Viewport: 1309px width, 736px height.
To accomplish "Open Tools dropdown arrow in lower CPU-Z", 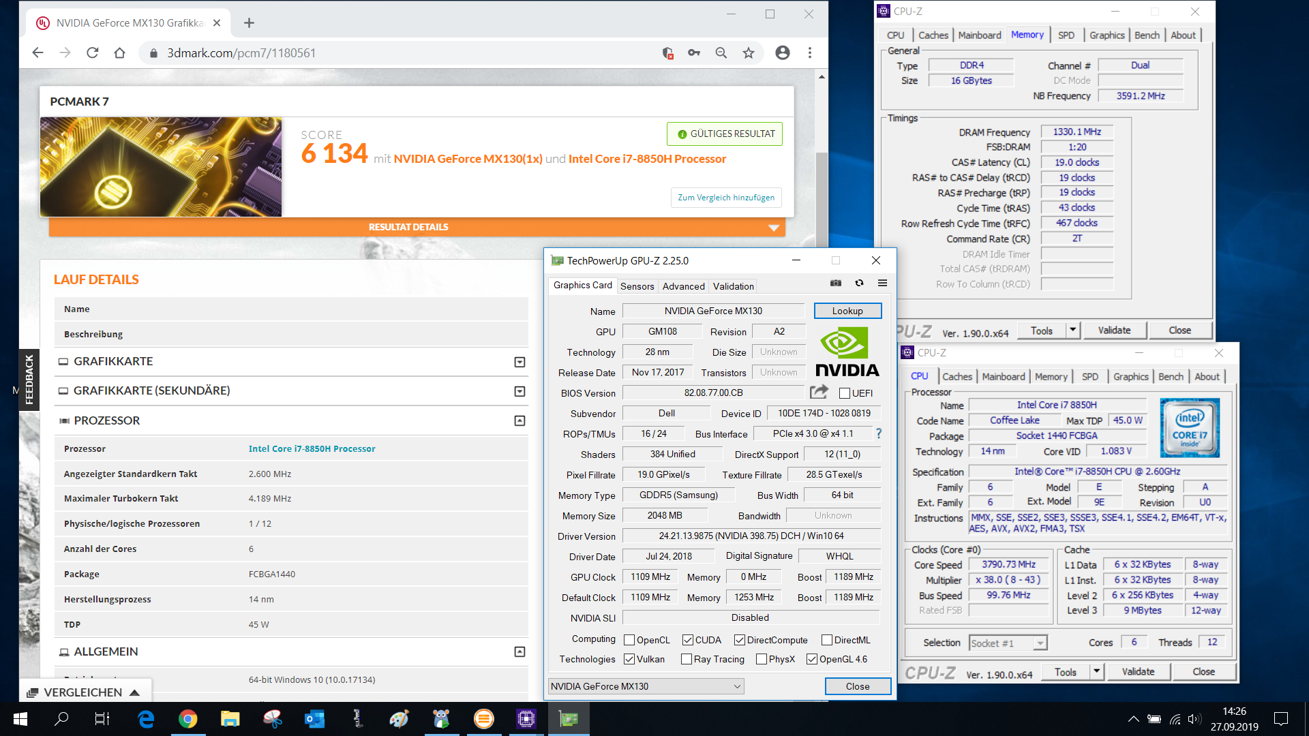I will (x=1096, y=672).
